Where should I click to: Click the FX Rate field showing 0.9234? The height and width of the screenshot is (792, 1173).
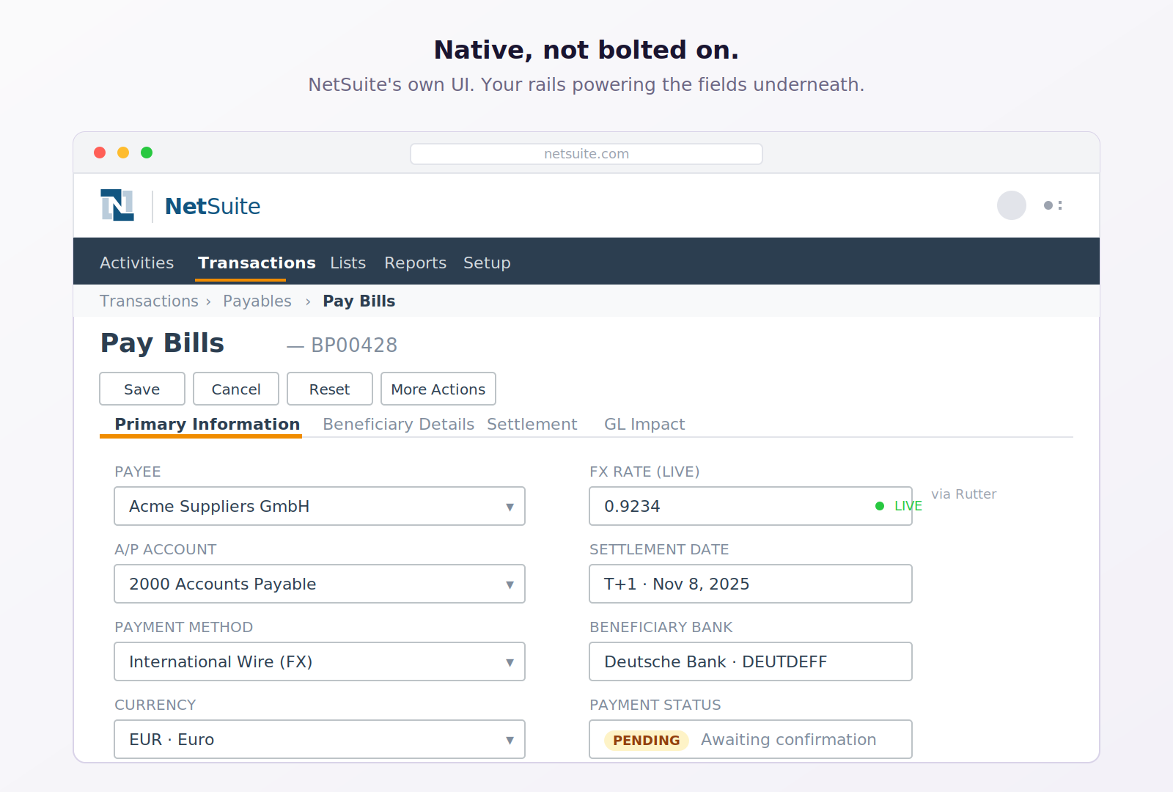click(751, 506)
